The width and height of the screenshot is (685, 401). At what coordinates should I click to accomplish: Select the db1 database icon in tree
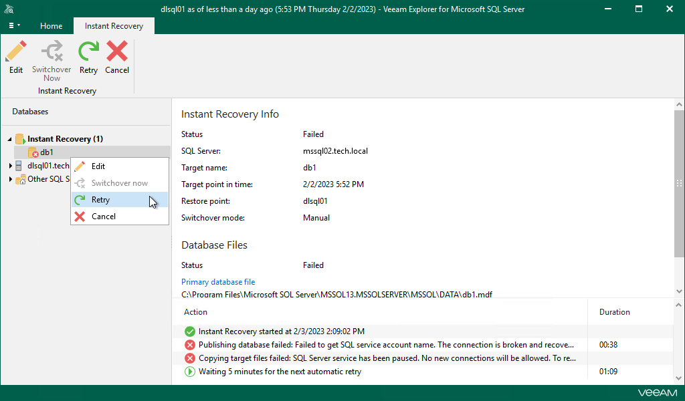coord(33,152)
